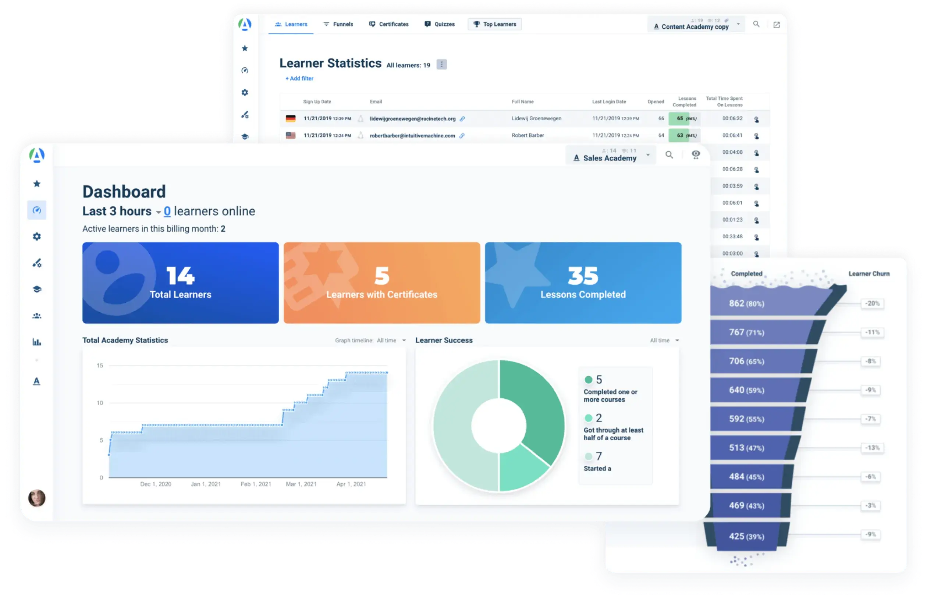Toggle the eye preview icon in Dashboard header
The image size is (927, 601).
pyautogui.click(x=696, y=154)
